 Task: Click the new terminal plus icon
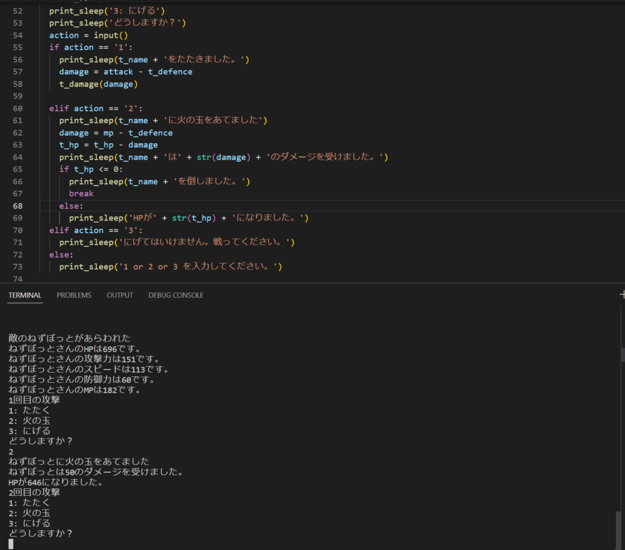(x=621, y=295)
